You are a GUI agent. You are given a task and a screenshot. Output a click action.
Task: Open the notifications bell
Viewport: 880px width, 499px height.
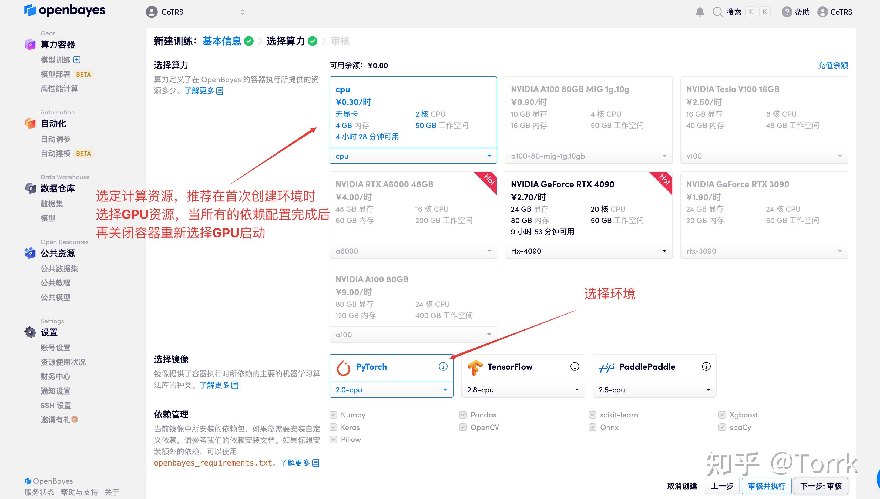click(x=700, y=12)
